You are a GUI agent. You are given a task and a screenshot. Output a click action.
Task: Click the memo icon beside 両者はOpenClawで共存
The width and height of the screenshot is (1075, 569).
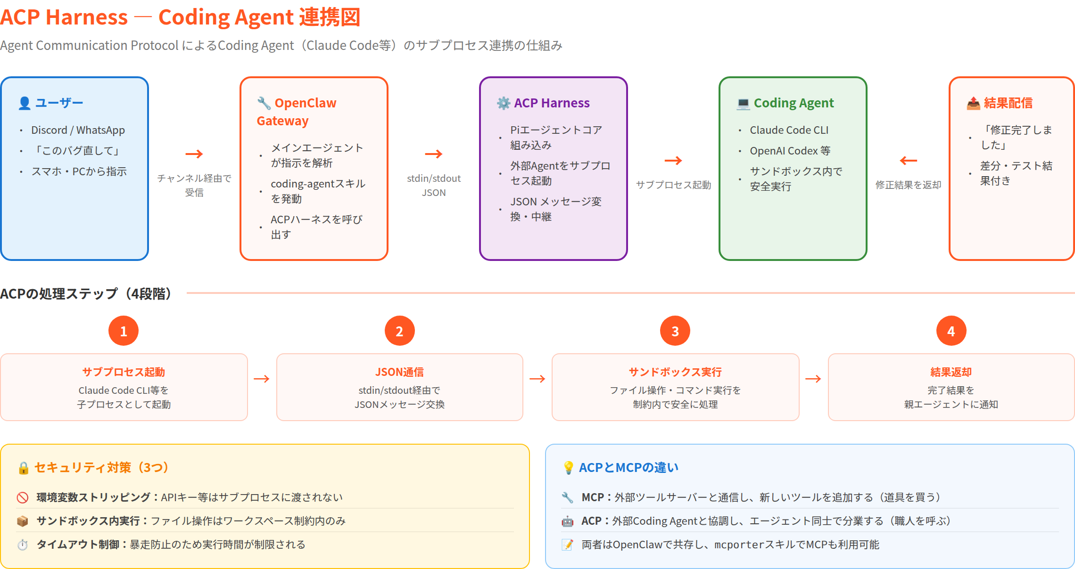pos(567,545)
